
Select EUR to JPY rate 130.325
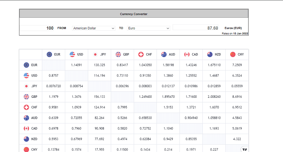pos(99,65)
